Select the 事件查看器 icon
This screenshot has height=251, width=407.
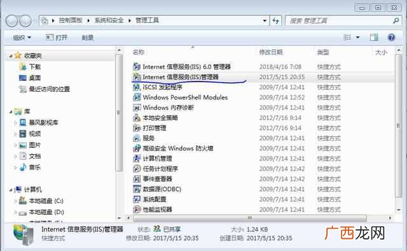pyautogui.click(x=137, y=178)
